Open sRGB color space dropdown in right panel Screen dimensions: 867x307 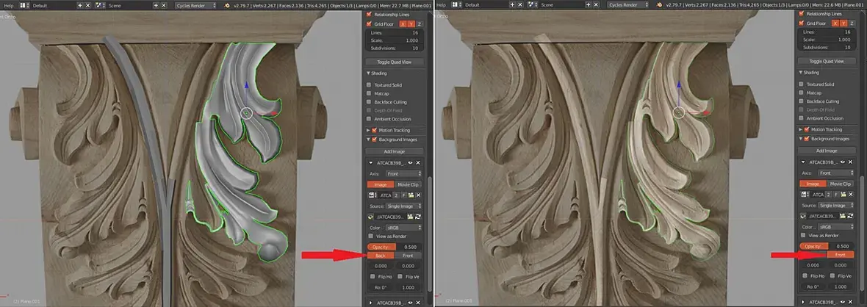point(836,227)
